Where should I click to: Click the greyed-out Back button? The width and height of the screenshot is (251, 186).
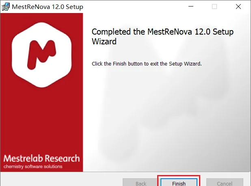(x=141, y=182)
